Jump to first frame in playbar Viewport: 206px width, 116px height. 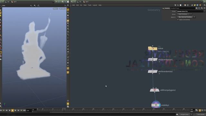tap(1, 111)
